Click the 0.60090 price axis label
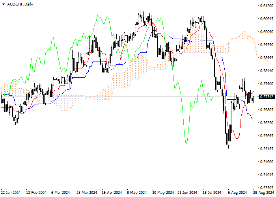 (x=267, y=32)
